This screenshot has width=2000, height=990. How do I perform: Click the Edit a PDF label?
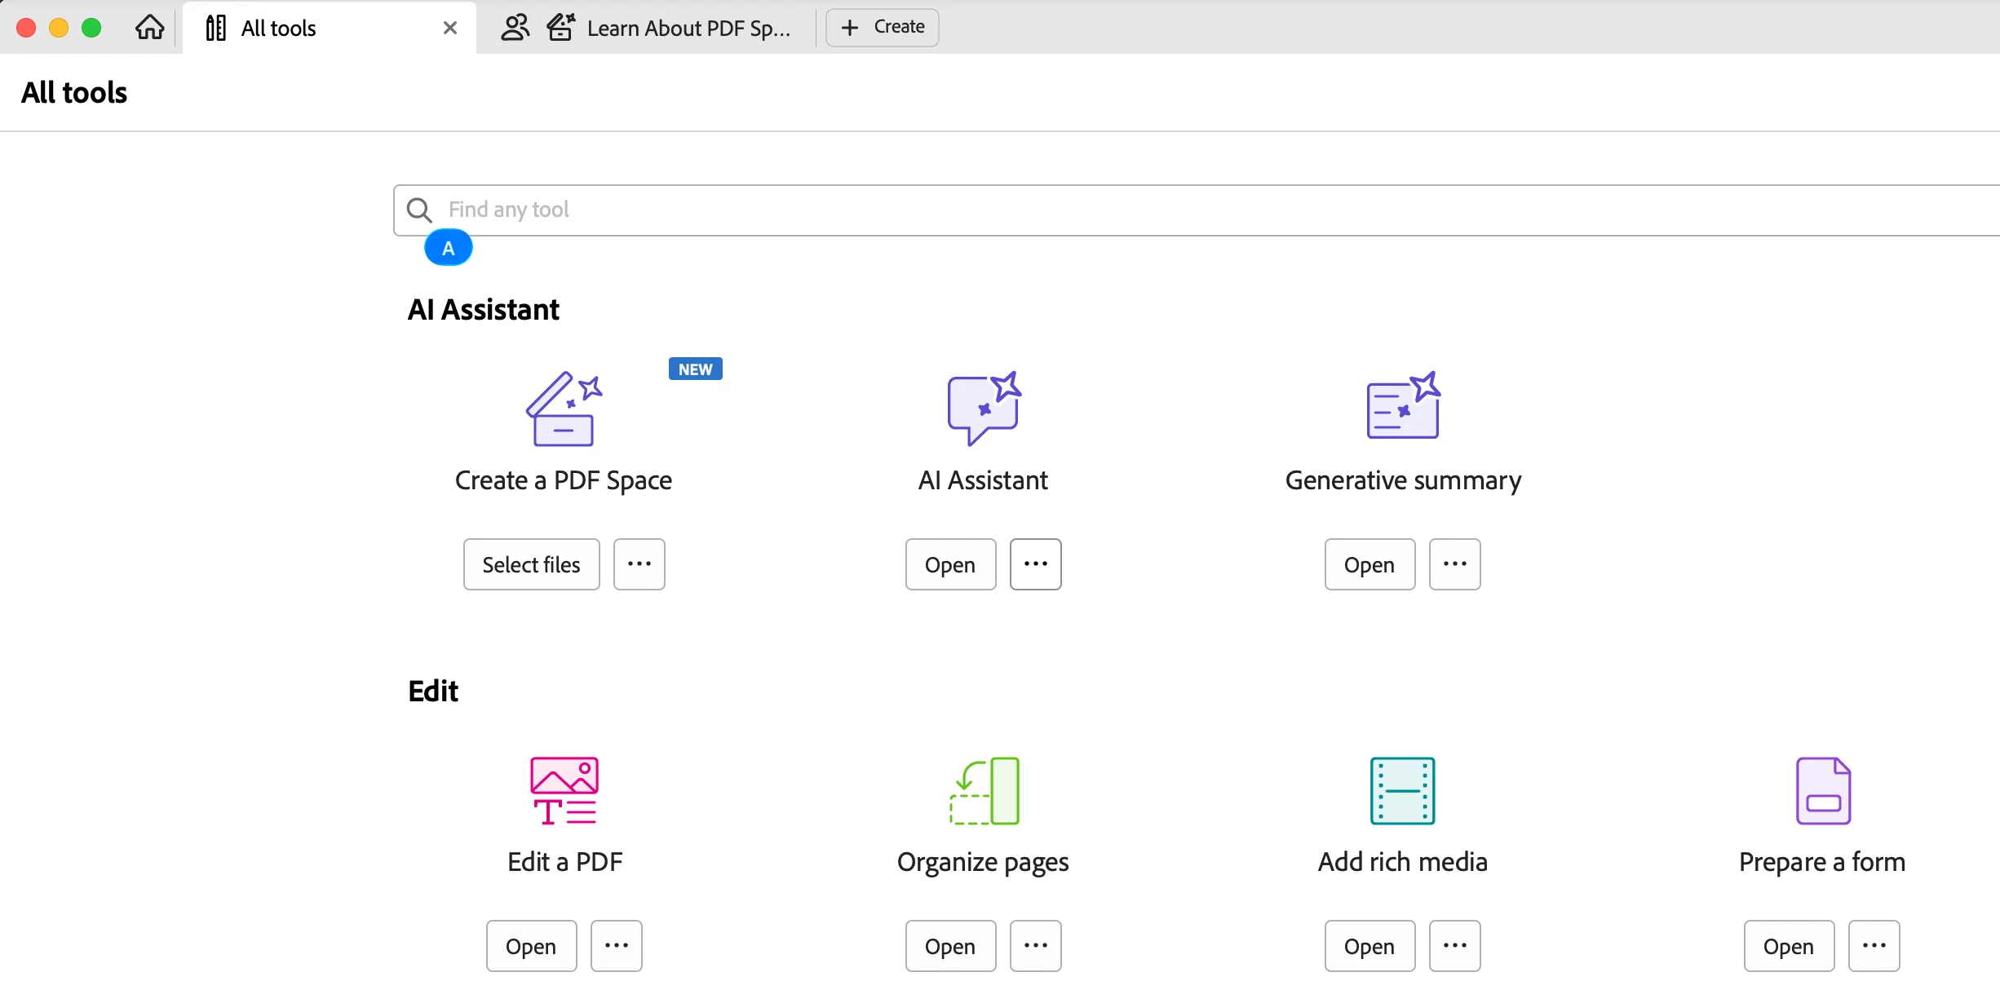coord(564,861)
